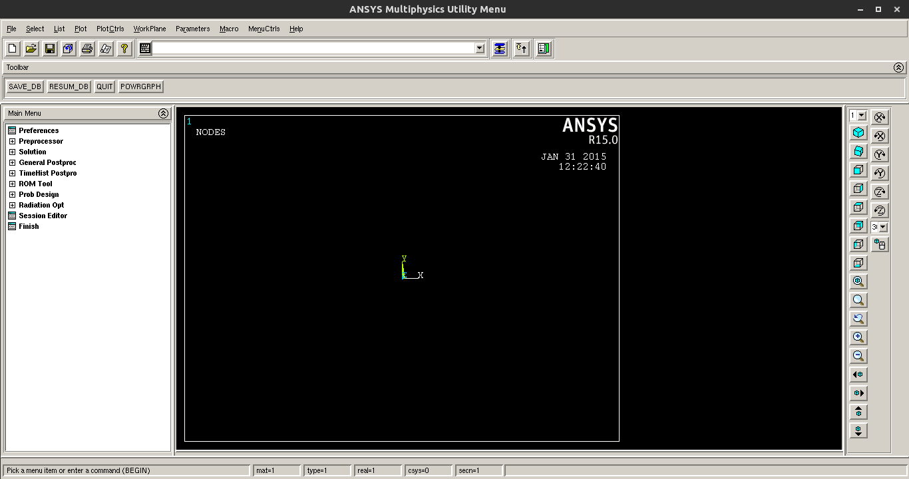Pan model up arrow icon
909x479 pixels.
tap(858, 412)
